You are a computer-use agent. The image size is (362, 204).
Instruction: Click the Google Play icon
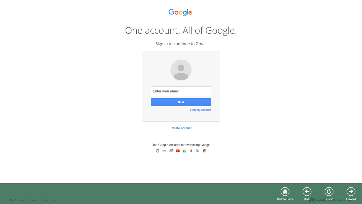[x=198, y=151]
